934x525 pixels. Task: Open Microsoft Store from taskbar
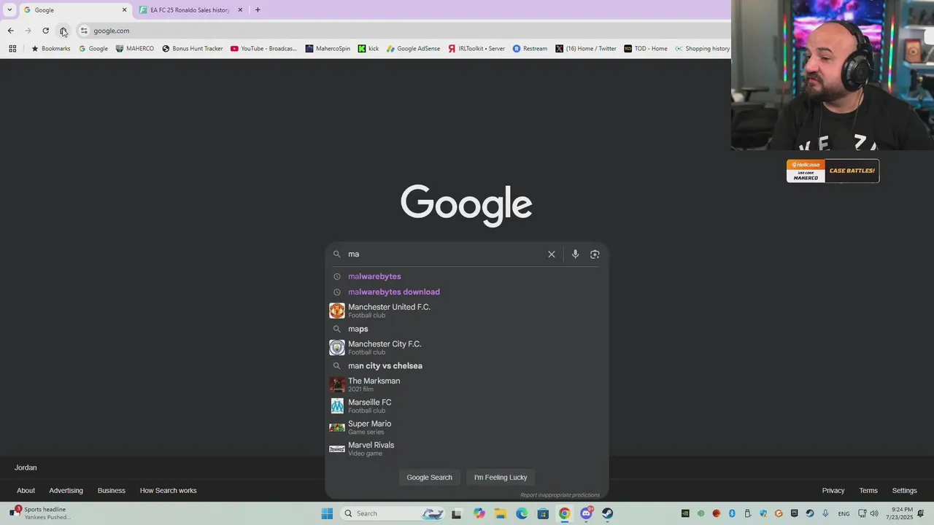click(x=543, y=513)
